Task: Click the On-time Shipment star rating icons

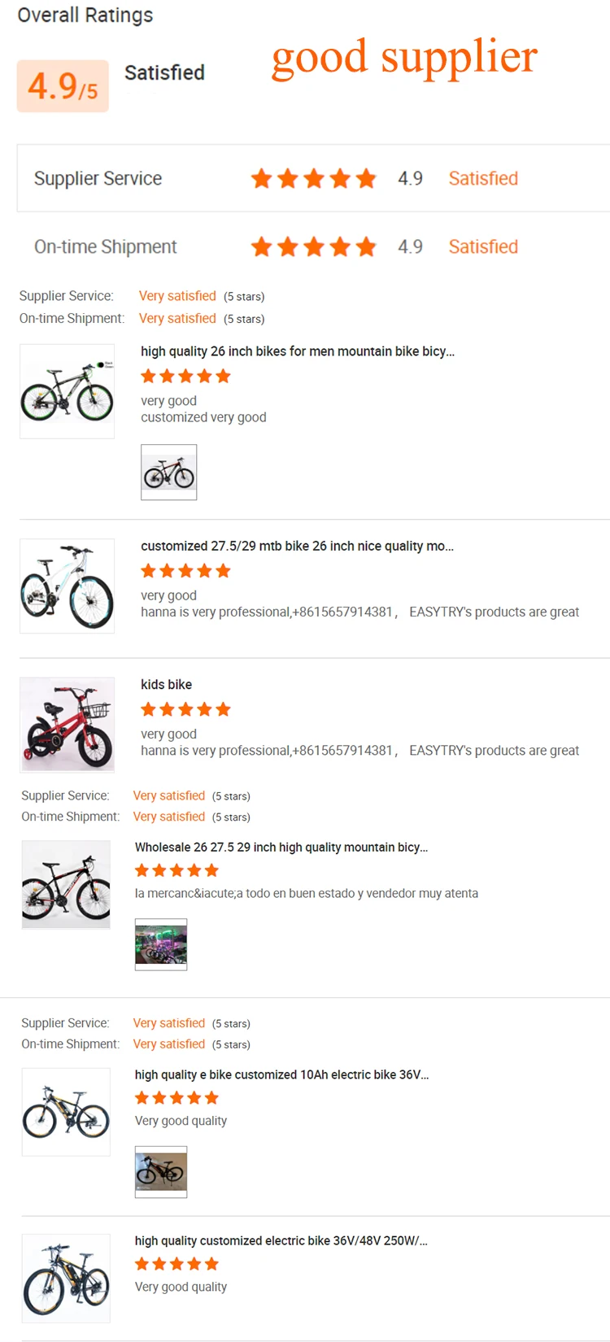Action: [x=313, y=246]
